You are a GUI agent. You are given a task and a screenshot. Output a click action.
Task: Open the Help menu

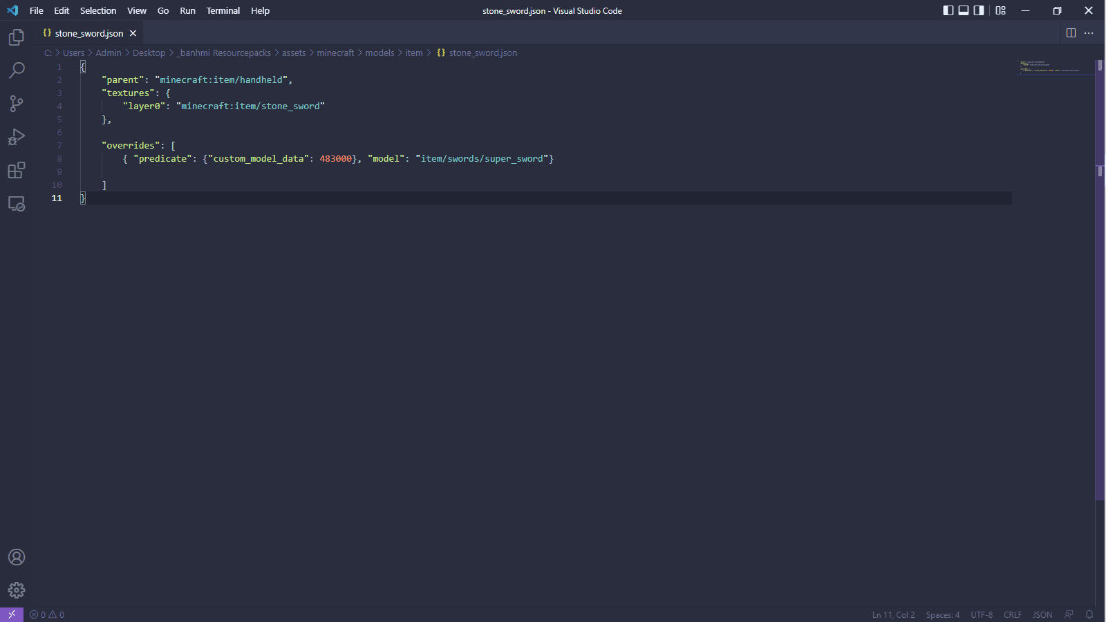click(260, 10)
